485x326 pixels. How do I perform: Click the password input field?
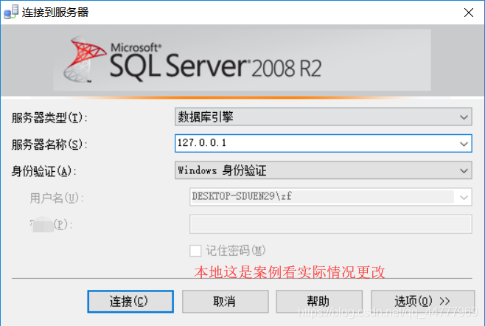[x=331, y=224]
